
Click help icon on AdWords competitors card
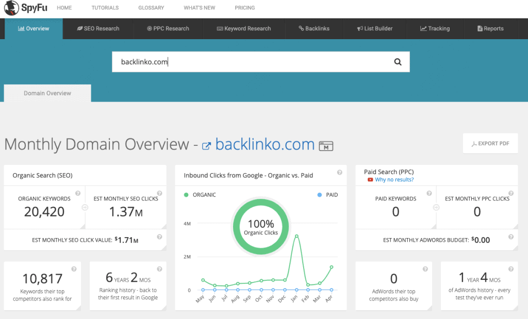[x=425, y=269]
